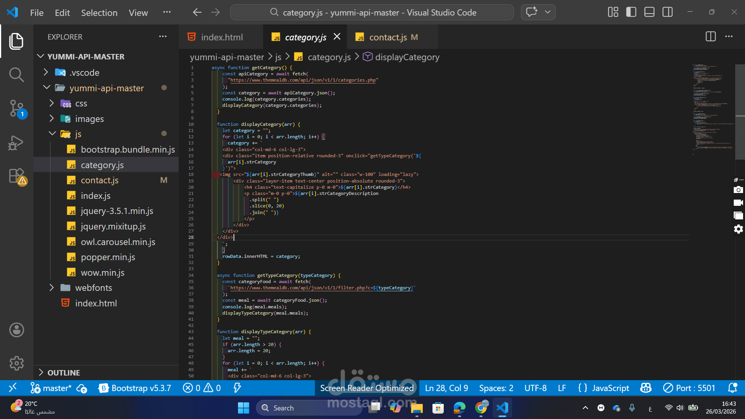Screen dimensions: 745x419
Task: Click the Port : 5501 Live Server button
Action: click(689, 388)
